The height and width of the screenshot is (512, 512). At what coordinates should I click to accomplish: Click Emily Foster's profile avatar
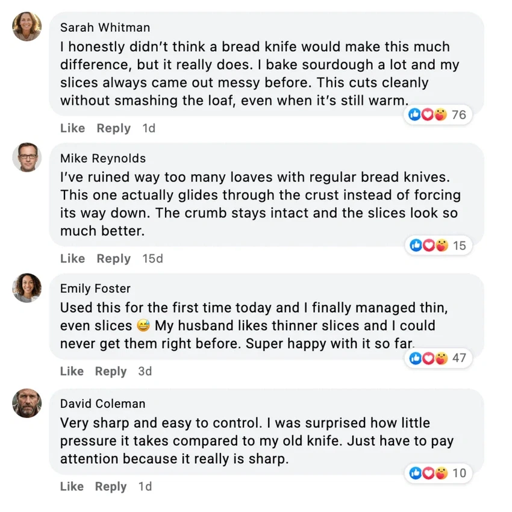pyautogui.click(x=27, y=288)
